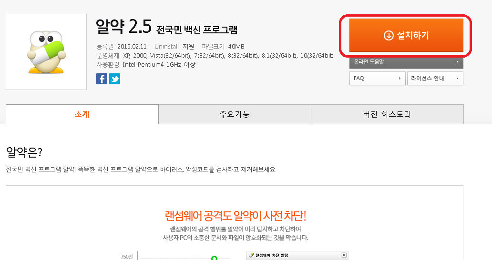Viewport: 492px width, 260px height.
Task: Close the 랜섬웨어 차단 알림 popup preview
Action: tap(344, 255)
